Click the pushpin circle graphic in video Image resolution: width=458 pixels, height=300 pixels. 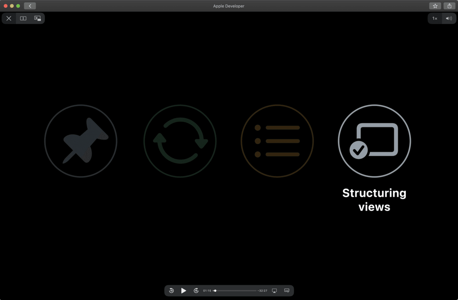81,141
